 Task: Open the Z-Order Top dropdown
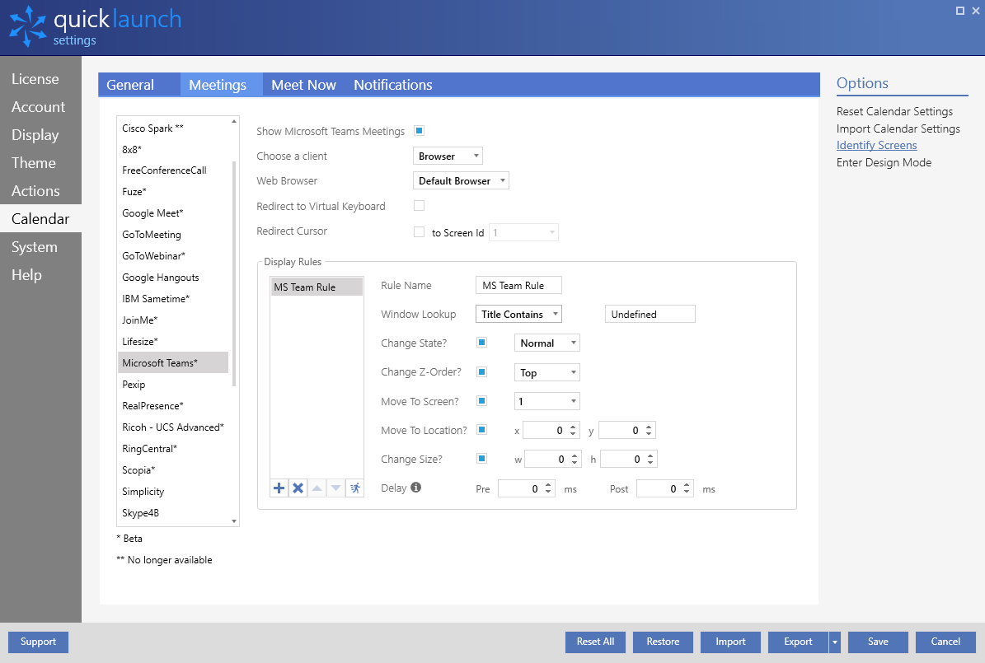(546, 372)
